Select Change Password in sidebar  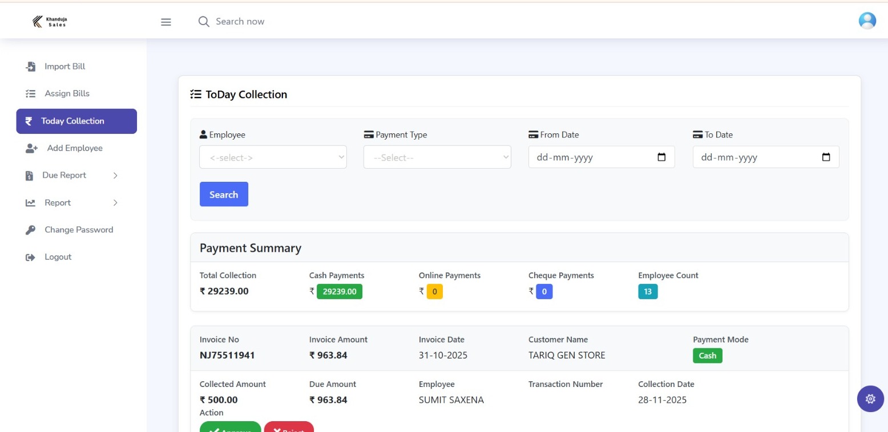click(x=79, y=230)
